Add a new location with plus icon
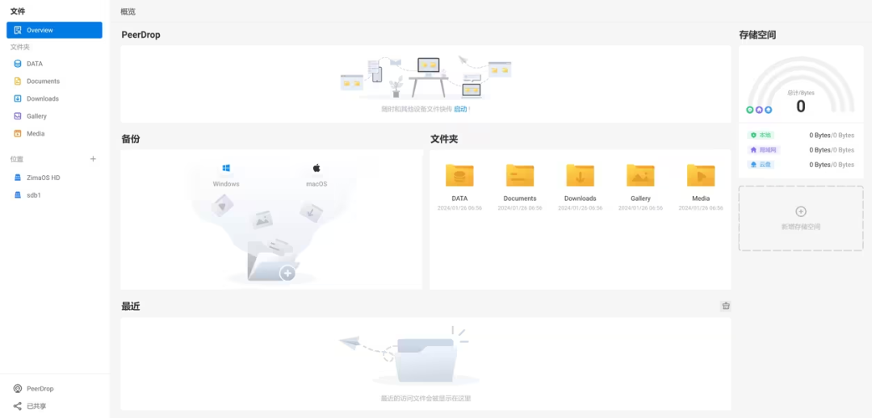This screenshot has width=872, height=418. 93,159
